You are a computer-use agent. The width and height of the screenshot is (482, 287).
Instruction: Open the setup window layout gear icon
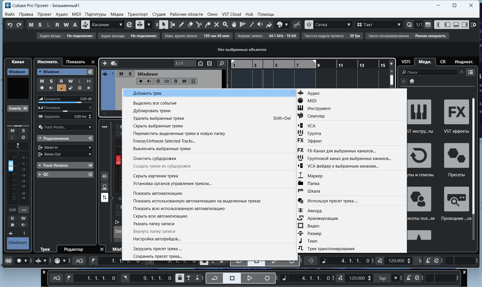[474, 25]
